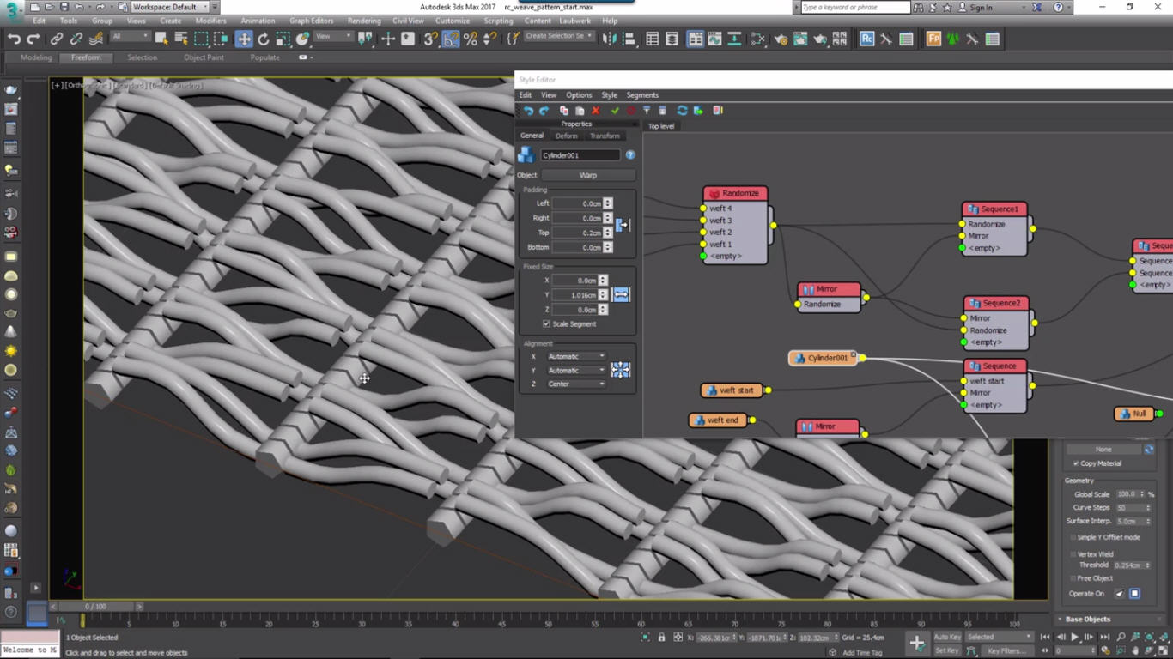Switch to the Deform tab in Properties
1173x659 pixels.
566,135
